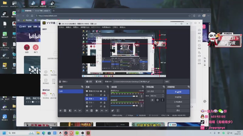Click the Windows Start button
The width and height of the screenshot is (243, 136).
[4, 133]
